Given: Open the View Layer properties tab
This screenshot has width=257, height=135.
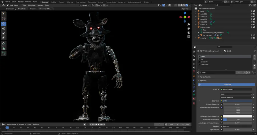Looking at the screenshot, I should [194, 64].
